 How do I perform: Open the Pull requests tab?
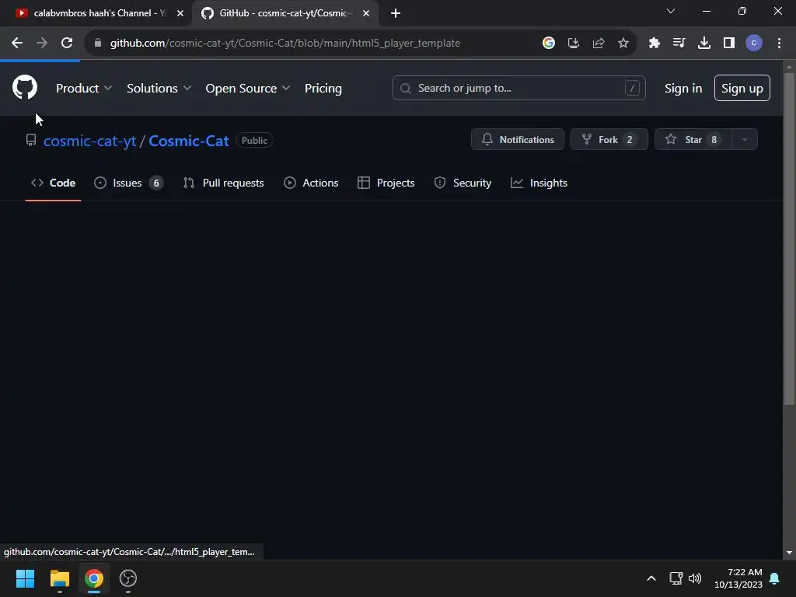click(x=224, y=183)
